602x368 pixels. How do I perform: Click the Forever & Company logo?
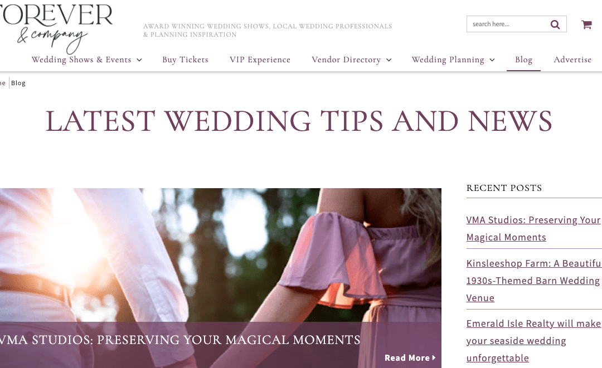pyautogui.click(x=56, y=27)
